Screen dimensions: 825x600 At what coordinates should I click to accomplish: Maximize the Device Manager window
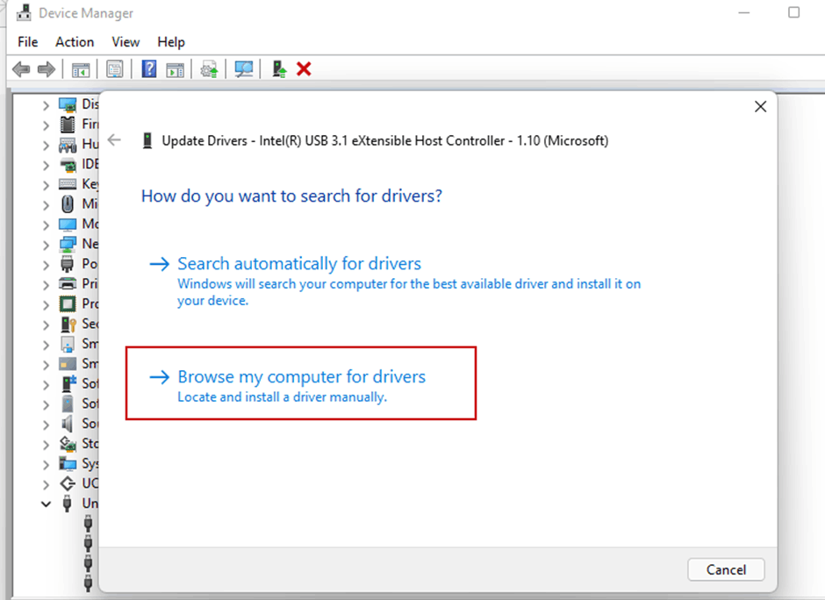coord(794,12)
